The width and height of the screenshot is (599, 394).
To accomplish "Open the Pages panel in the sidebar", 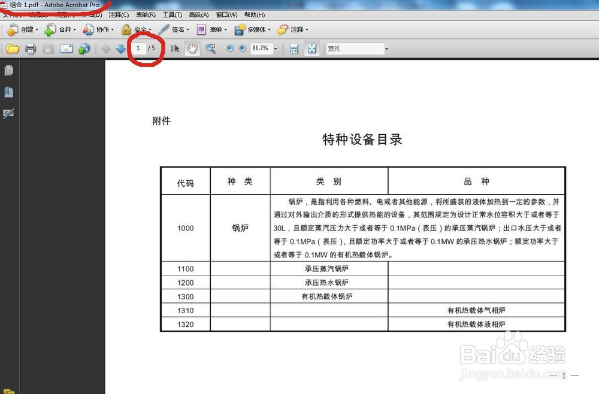I will pos(8,70).
